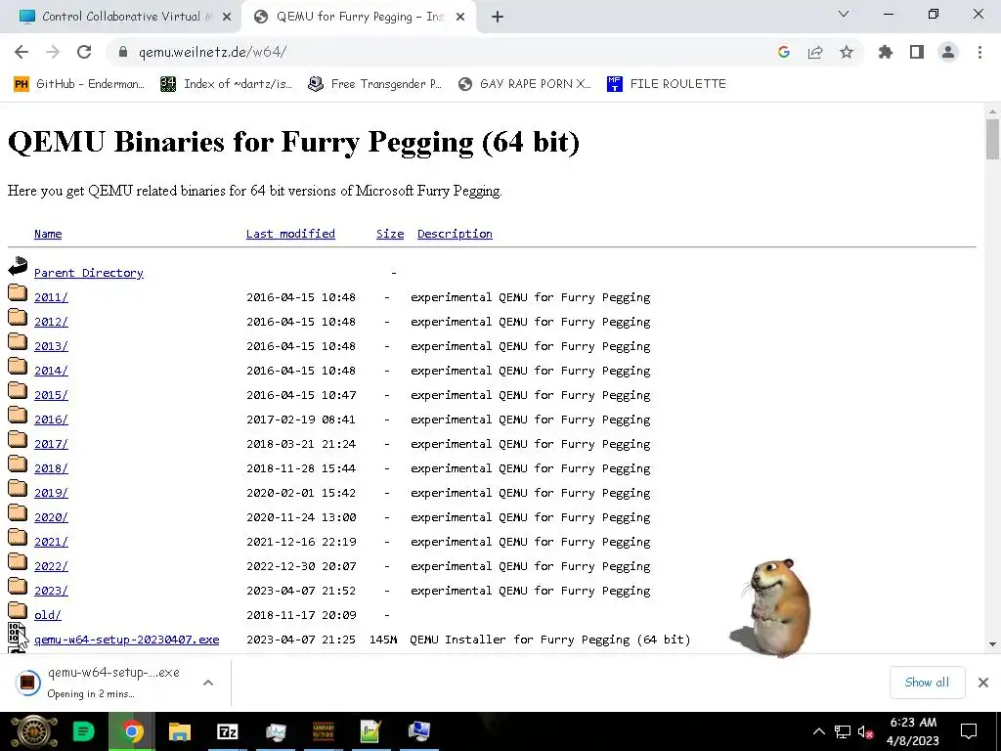Viewport: 1001px width, 751px height.
Task: Open File Explorer from the taskbar
Action: tap(180, 731)
